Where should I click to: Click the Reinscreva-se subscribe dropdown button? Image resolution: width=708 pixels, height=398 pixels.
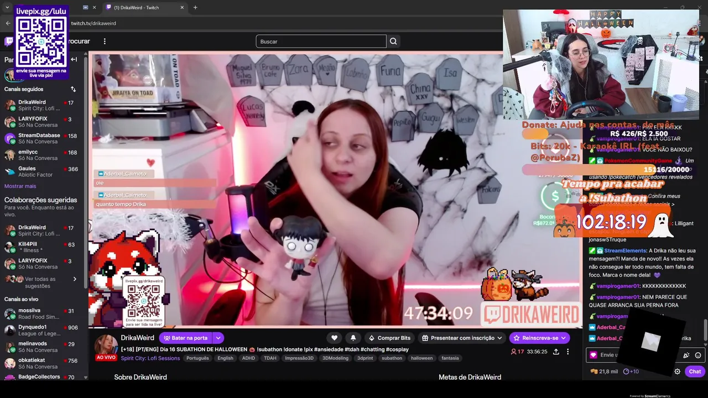pos(539,338)
